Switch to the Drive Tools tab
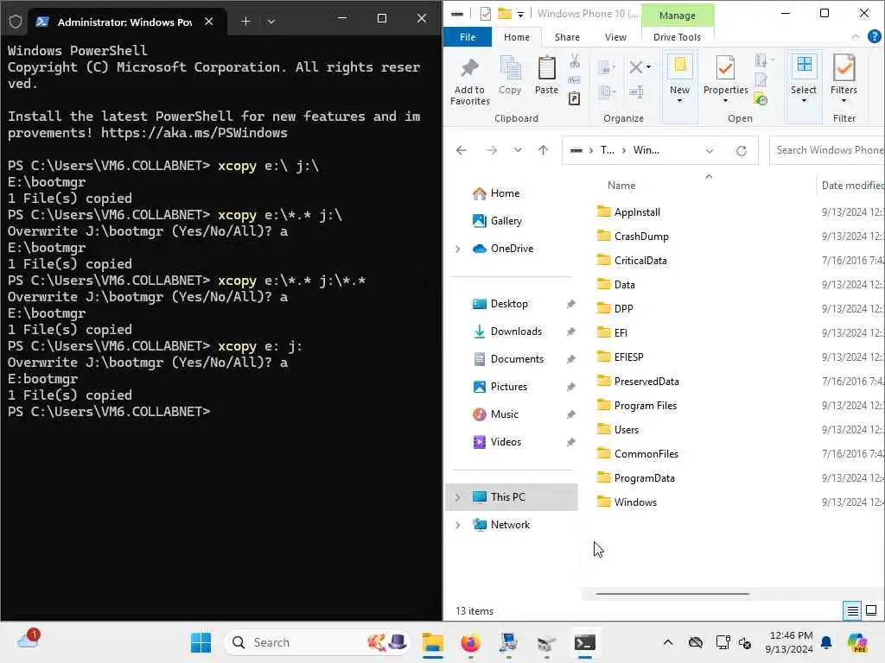885x663 pixels. click(x=677, y=37)
